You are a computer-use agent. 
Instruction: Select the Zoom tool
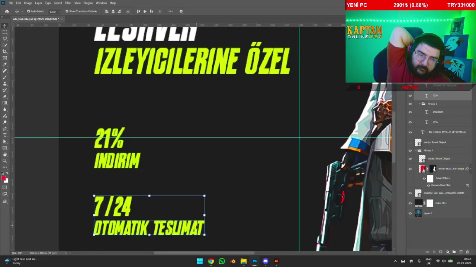tap(5, 161)
